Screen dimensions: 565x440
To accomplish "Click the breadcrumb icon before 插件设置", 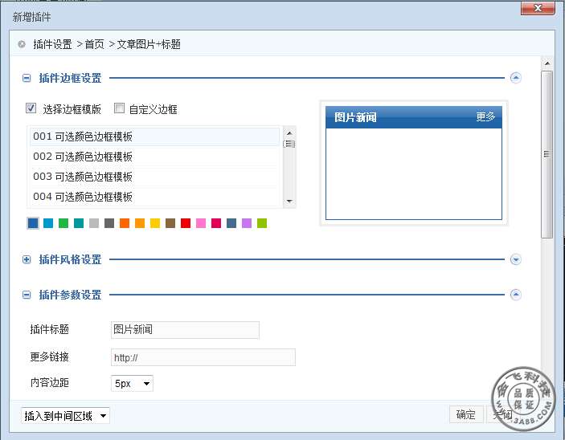I will point(21,44).
